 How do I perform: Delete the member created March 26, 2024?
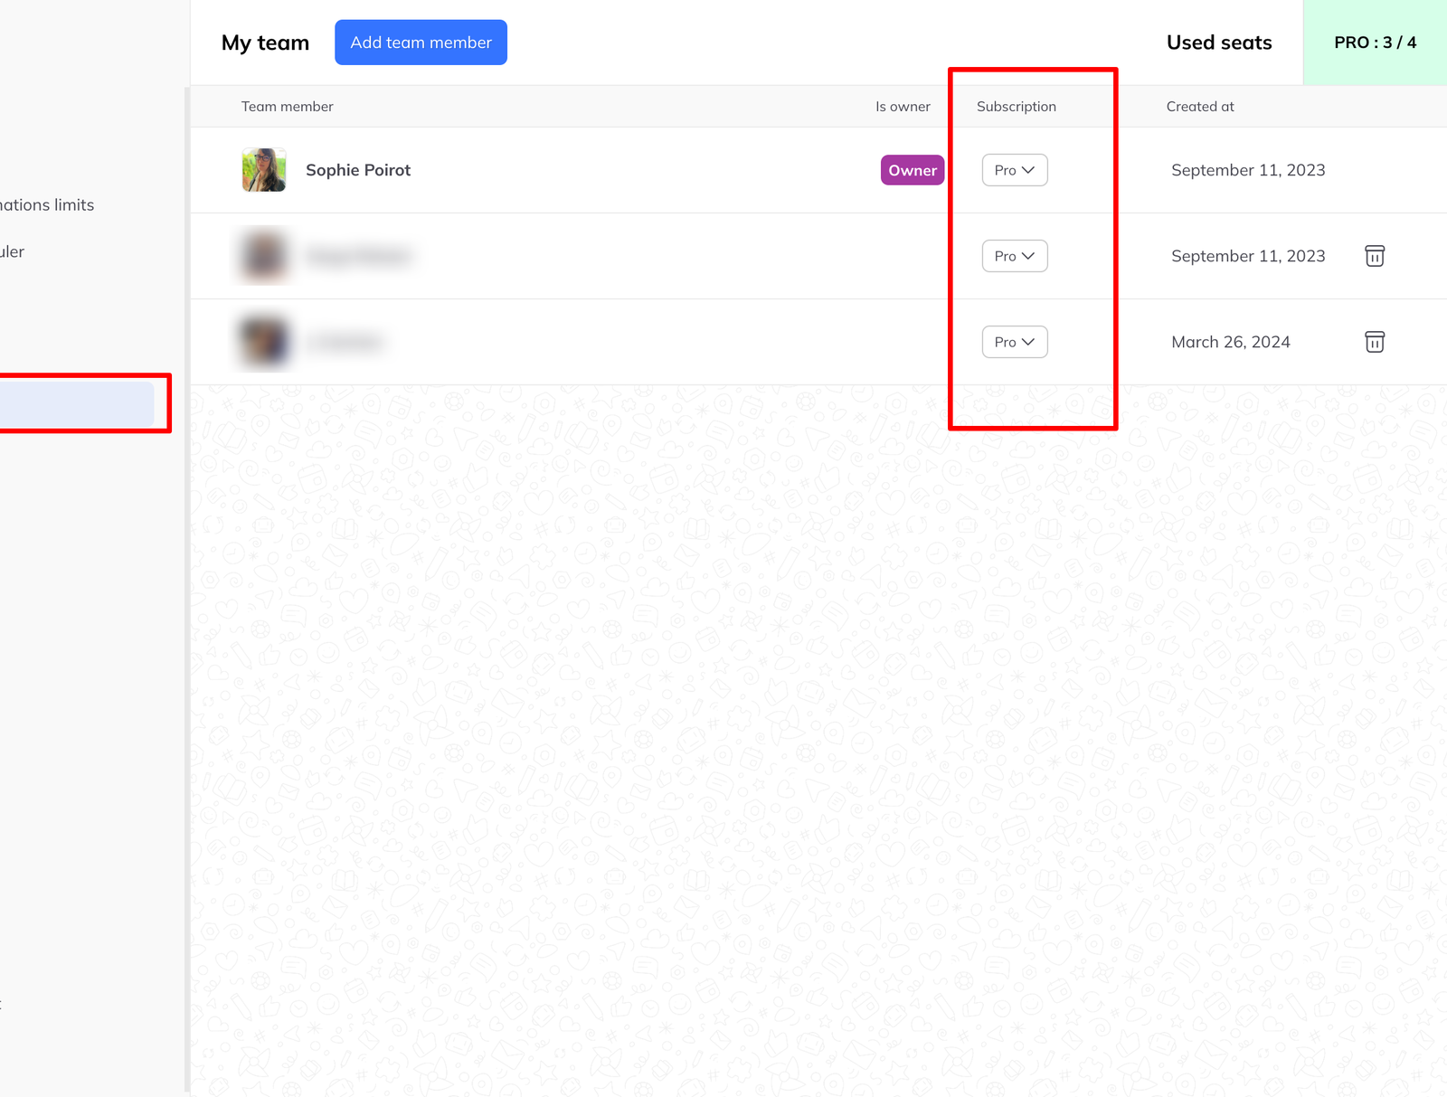[1375, 342]
